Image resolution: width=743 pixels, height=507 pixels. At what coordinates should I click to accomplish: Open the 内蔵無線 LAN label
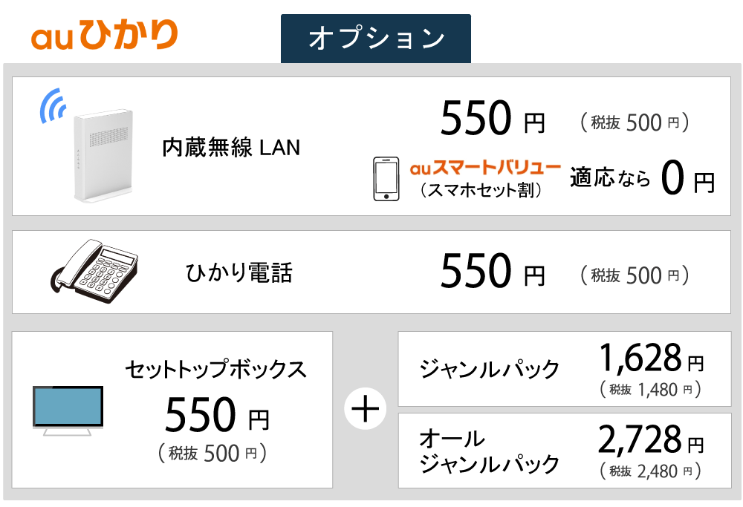[231, 147]
